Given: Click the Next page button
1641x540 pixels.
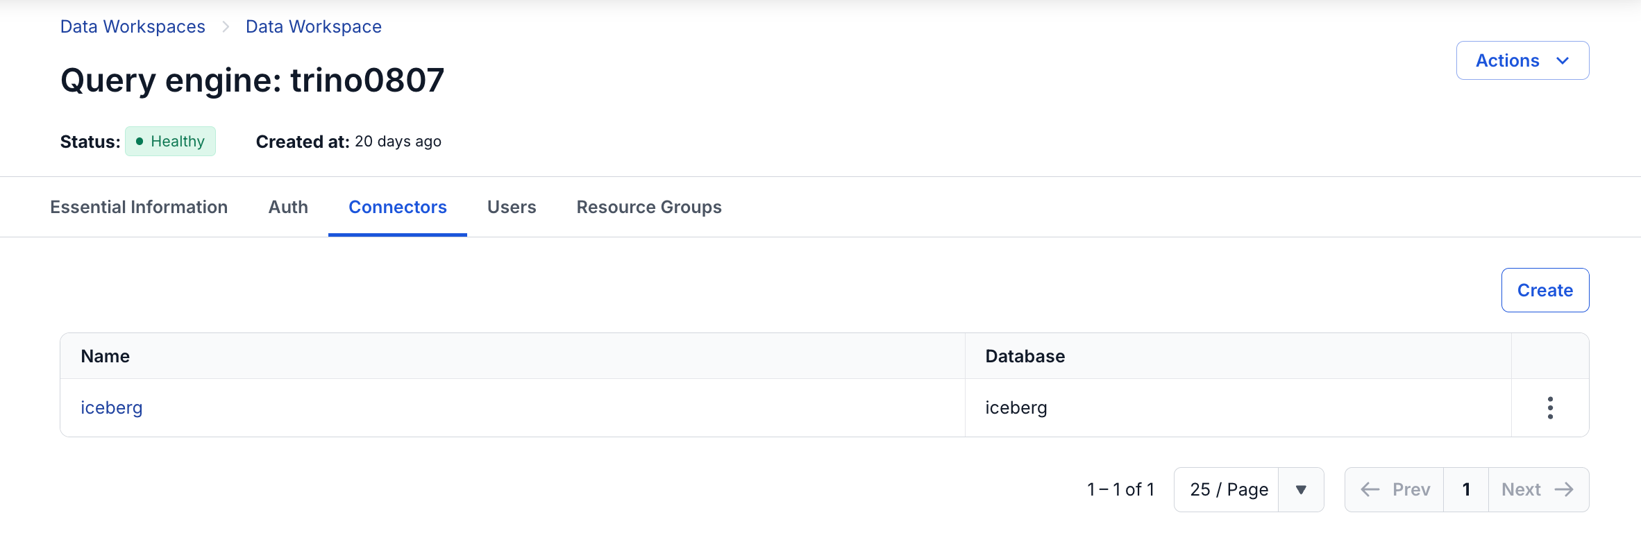Looking at the screenshot, I should point(1538,489).
